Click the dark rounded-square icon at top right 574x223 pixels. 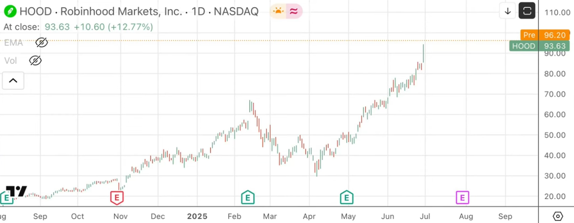[x=527, y=11]
